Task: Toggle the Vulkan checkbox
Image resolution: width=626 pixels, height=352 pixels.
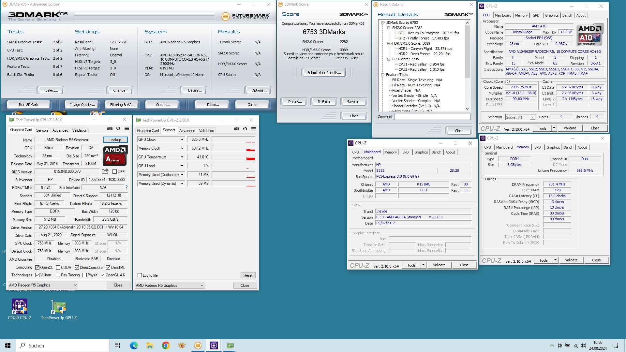Action: (x=37, y=275)
